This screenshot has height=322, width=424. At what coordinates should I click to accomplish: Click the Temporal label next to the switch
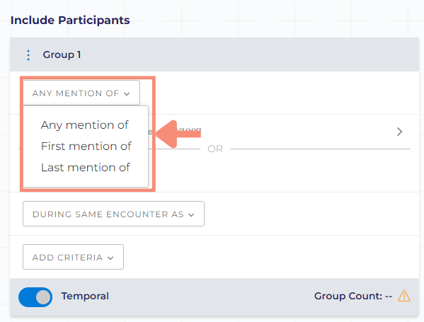85,296
